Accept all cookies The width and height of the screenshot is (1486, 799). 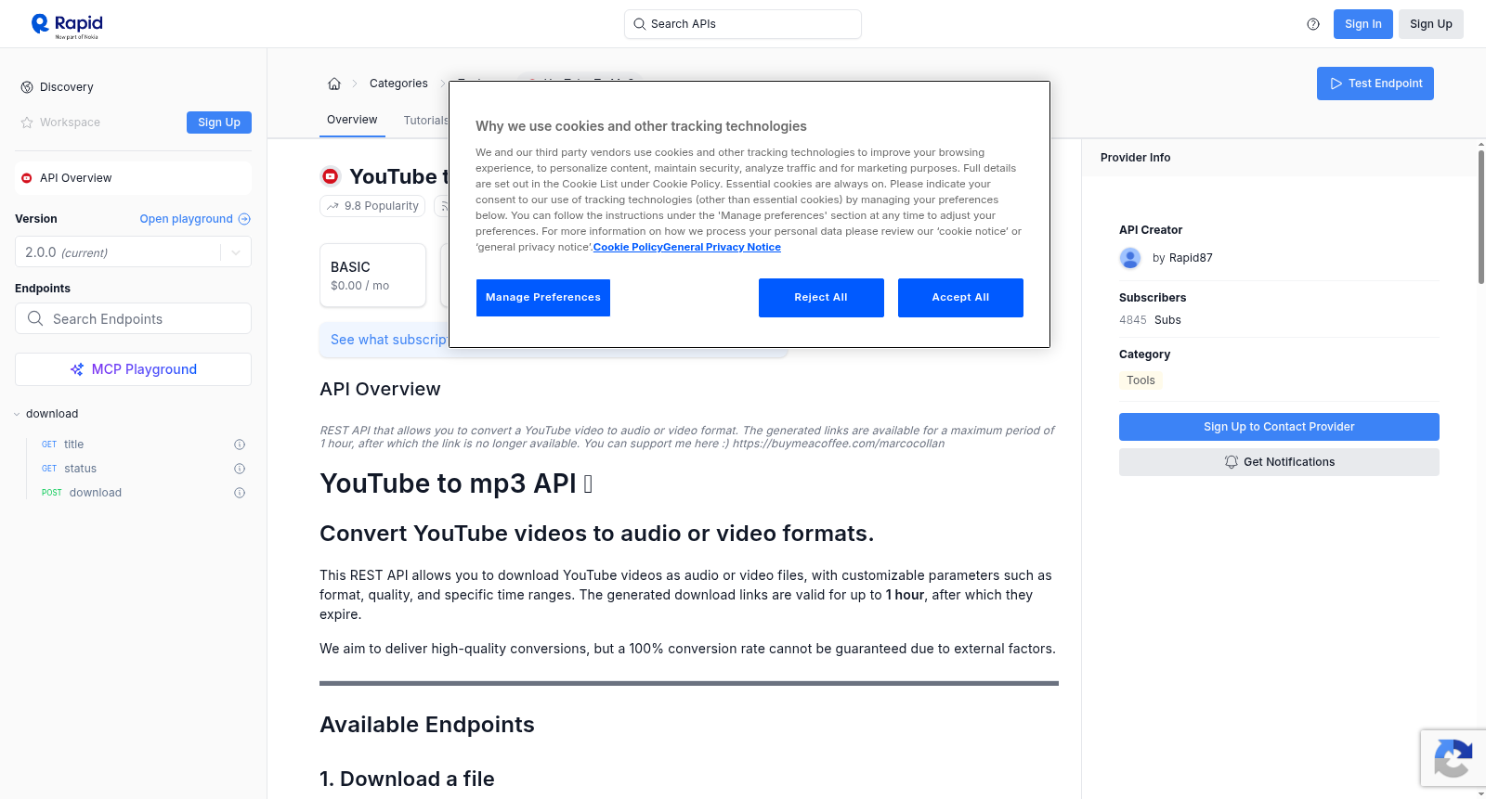click(x=960, y=298)
